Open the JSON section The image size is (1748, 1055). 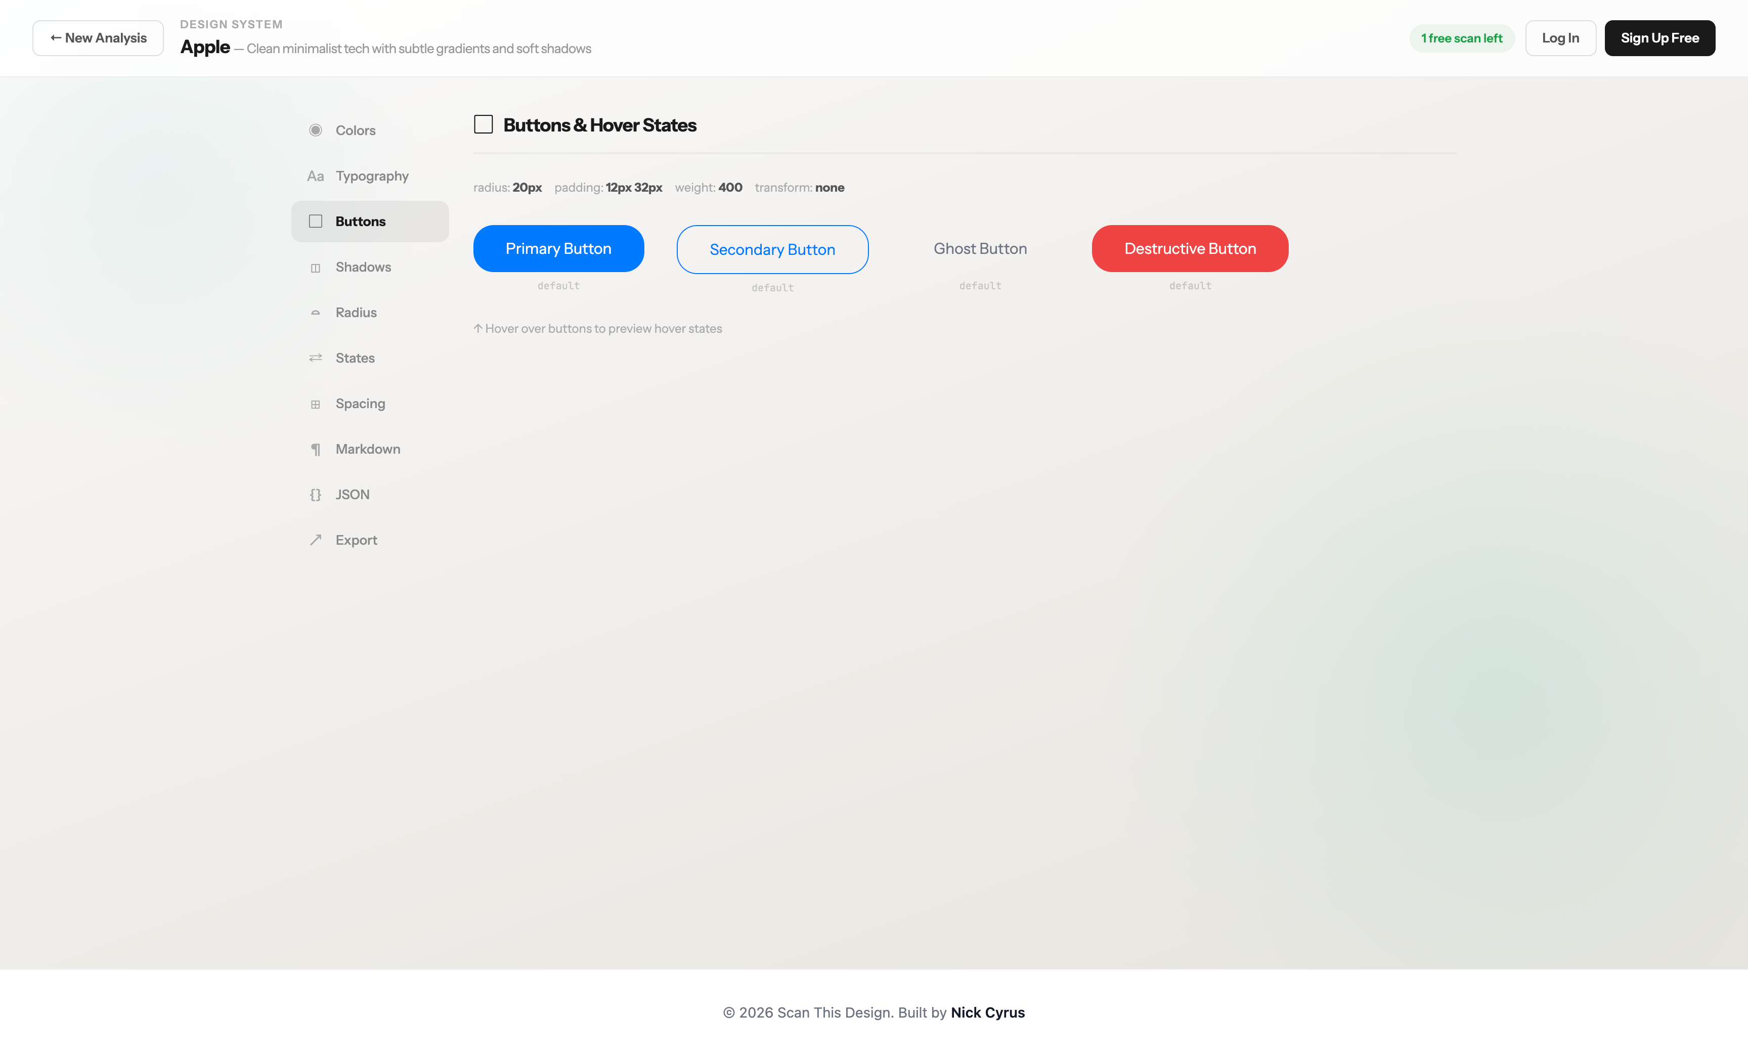click(x=370, y=495)
